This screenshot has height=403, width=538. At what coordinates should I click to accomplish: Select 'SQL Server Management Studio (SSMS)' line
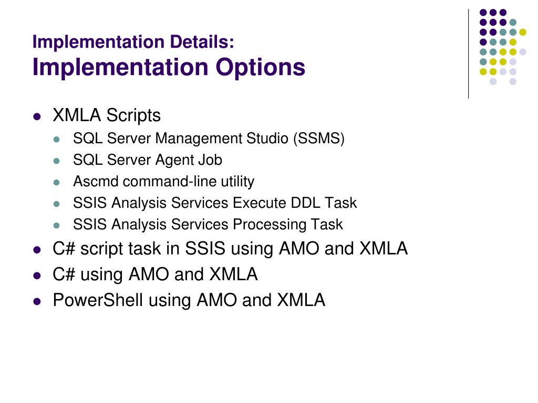coord(209,139)
